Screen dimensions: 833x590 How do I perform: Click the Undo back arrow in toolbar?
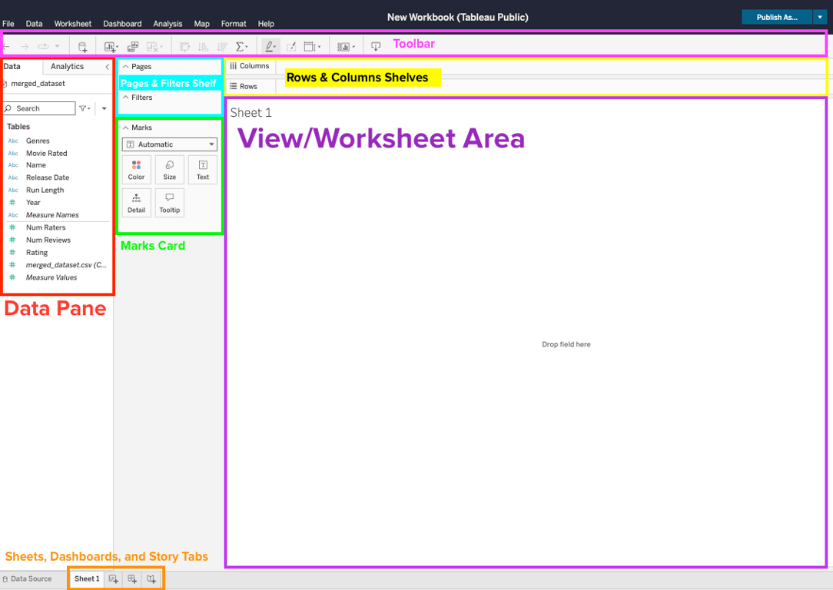6,47
